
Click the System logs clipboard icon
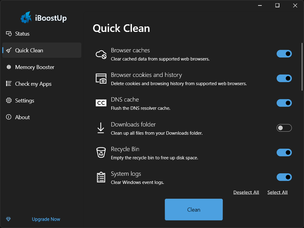[101, 177]
